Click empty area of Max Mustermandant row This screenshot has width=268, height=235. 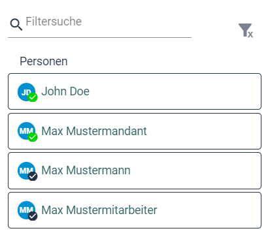[x=203, y=131]
